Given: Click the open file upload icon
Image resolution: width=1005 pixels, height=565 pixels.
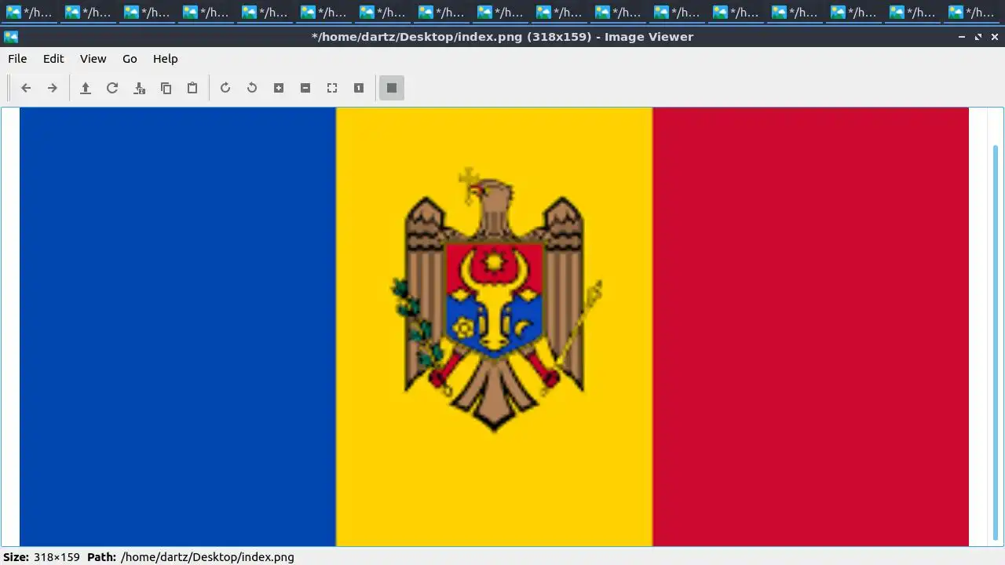Looking at the screenshot, I should click(x=86, y=88).
